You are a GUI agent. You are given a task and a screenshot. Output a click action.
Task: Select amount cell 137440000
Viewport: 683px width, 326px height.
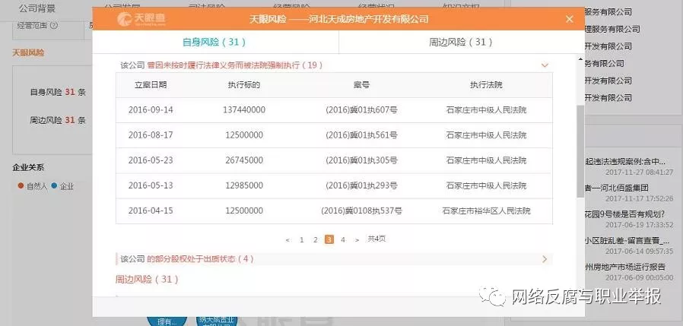pos(244,110)
